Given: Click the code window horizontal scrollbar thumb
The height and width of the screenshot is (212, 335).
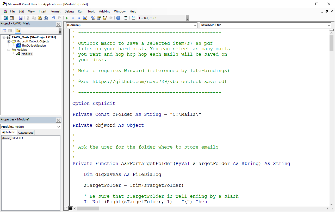Looking at the screenshot, I should pyautogui.click(x=88, y=208).
